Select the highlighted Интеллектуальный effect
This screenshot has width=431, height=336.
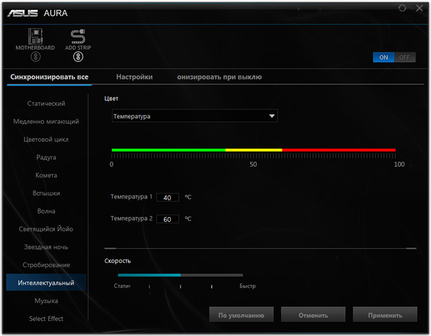[x=46, y=282]
